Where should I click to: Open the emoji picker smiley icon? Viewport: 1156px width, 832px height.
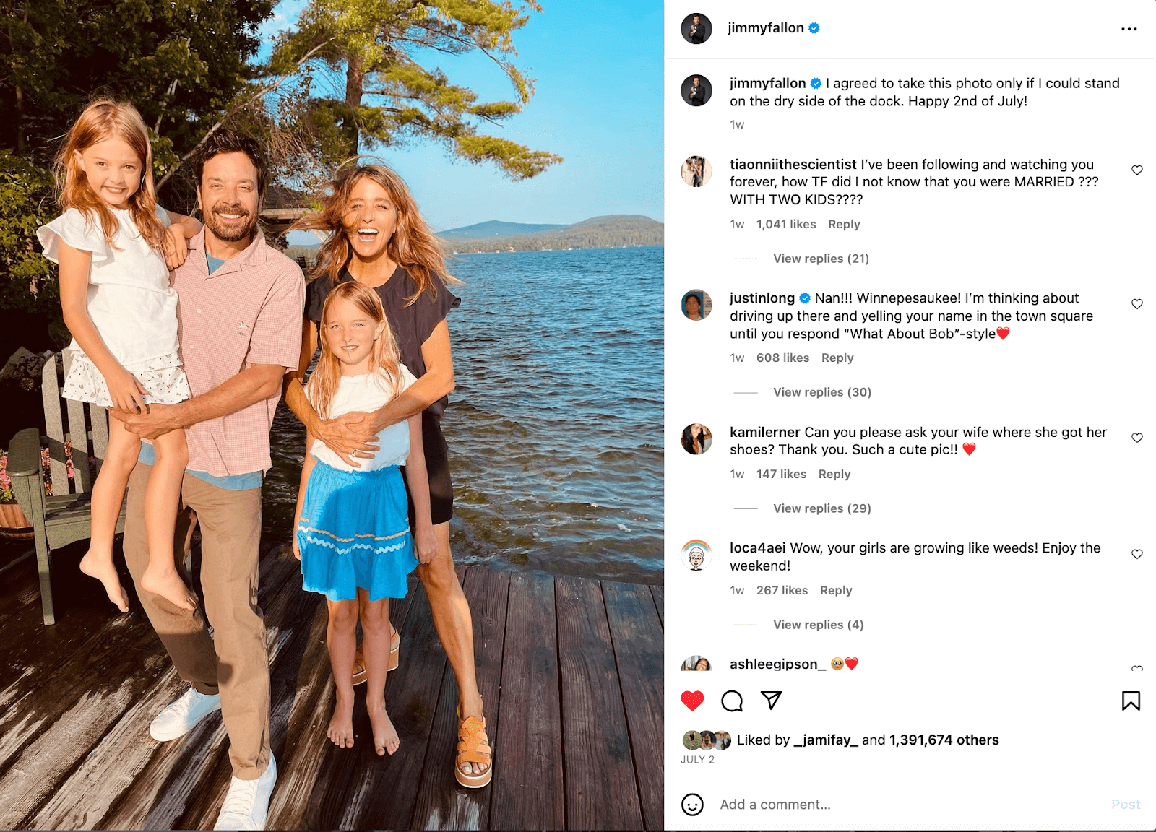click(x=692, y=805)
